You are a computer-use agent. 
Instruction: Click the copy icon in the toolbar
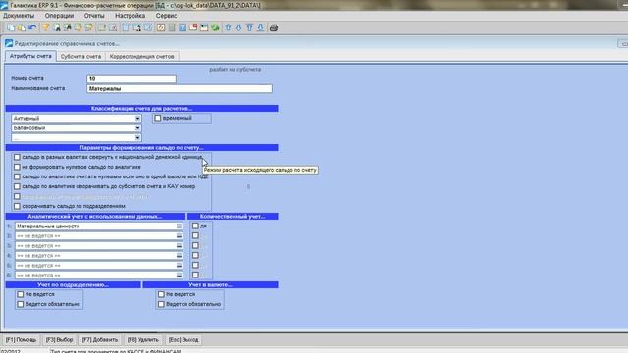coord(11,27)
